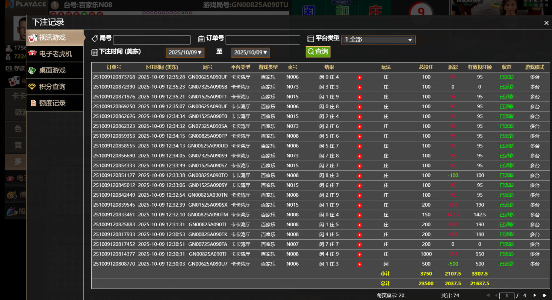Jump to last page of records

click(544, 295)
